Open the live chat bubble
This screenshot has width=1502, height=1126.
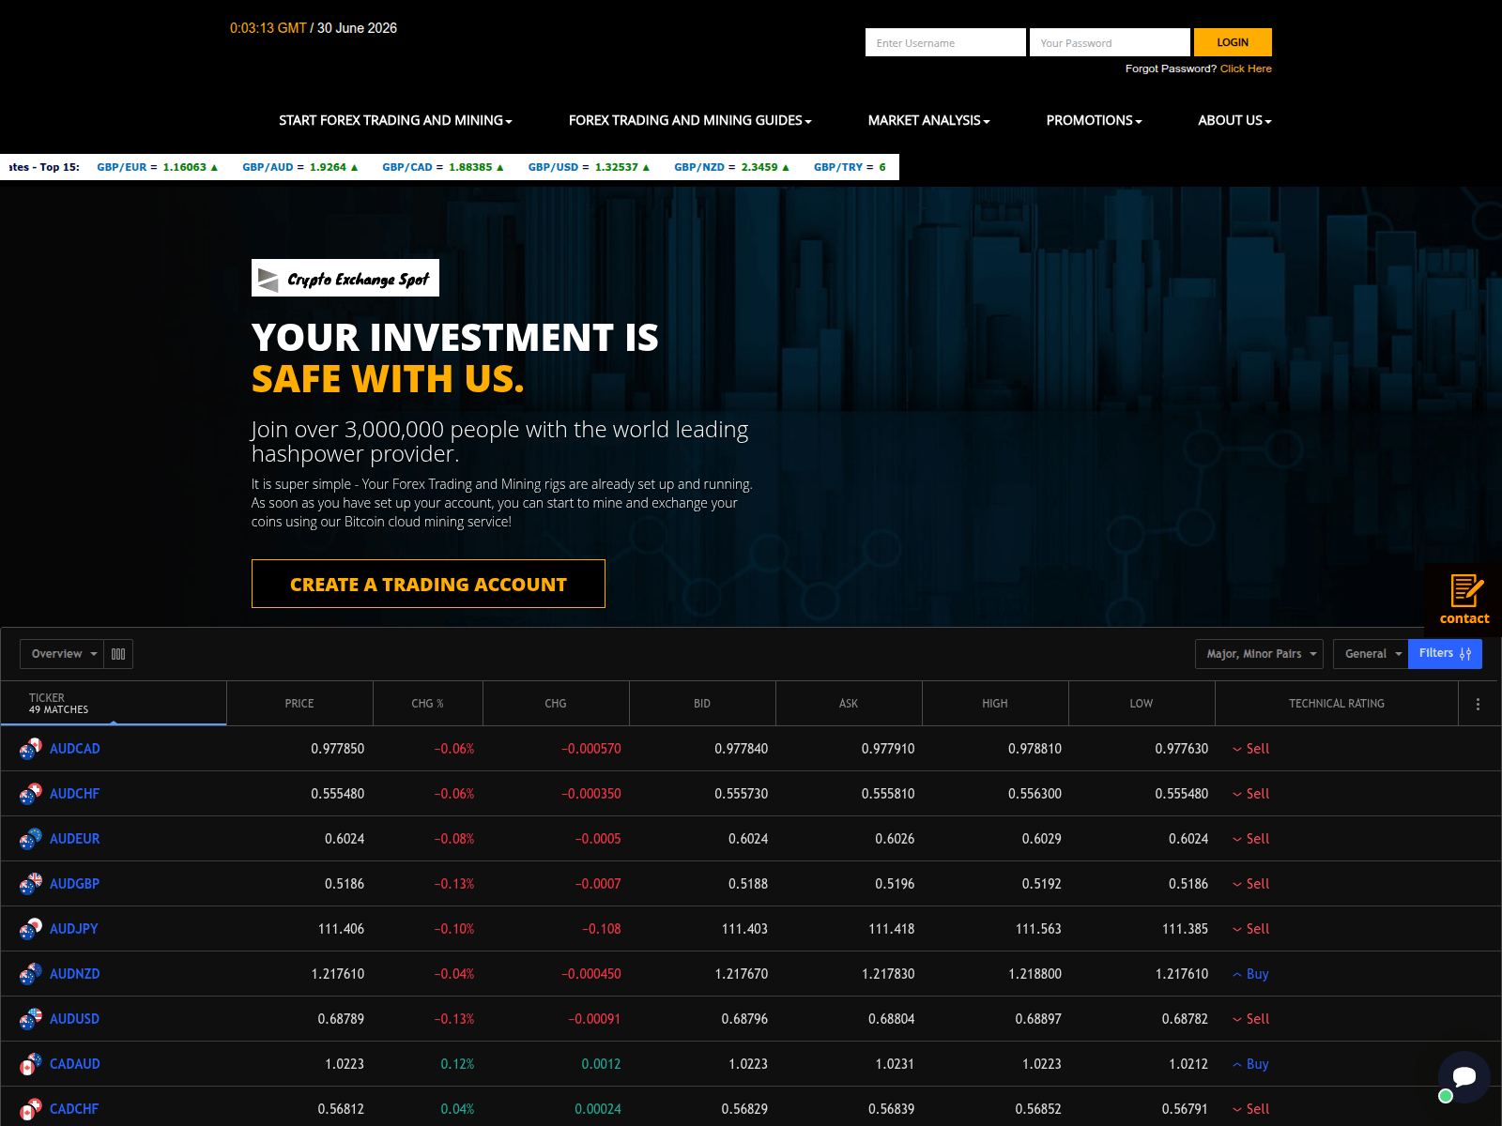pos(1464,1077)
